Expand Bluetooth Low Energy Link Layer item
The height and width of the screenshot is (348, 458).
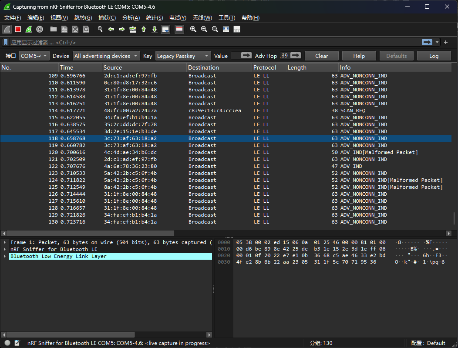5,256
